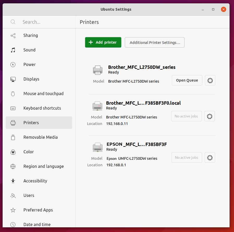Click the Sound speaker icon in sidebar
The height and width of the screenshot is (232, 234).
click(x=13, y=50)
